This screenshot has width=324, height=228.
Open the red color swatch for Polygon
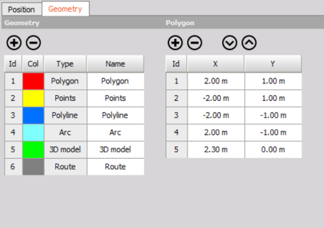click(x=33, y=81)
